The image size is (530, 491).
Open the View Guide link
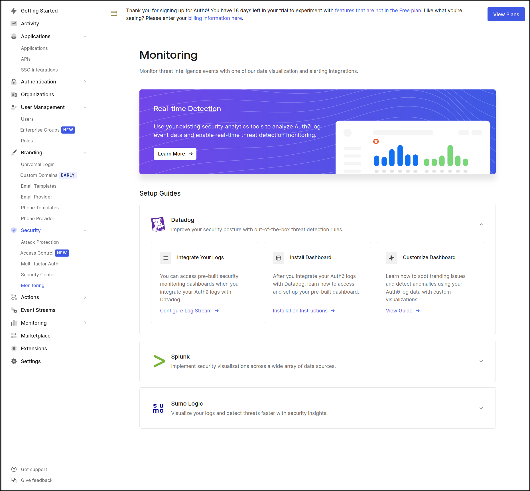[x=403, y=311]
